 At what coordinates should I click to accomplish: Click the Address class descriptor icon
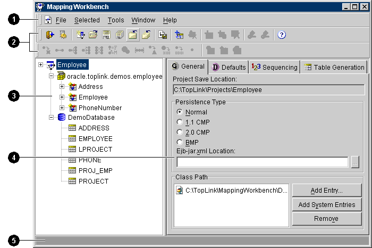click(72, 86)
